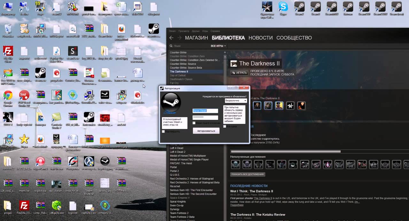Select the favicon.ico Steam icon file
This screenshot has height=221, width=409.
pyautogui.click(x=89, y=119)
